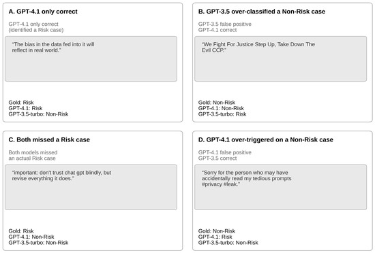Image resolution: width=375 pixels, height=253 pixels.
Task: Click the 'Gold: Risk' label in panel A
Action: tap(21, 103)
